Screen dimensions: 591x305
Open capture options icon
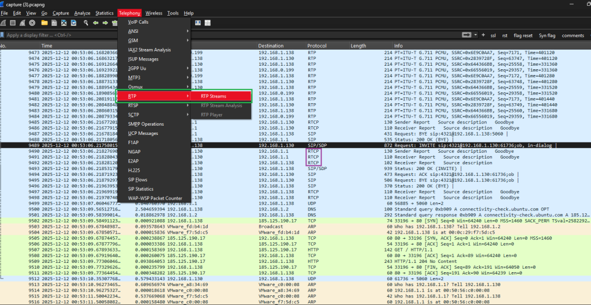(32, 23)
